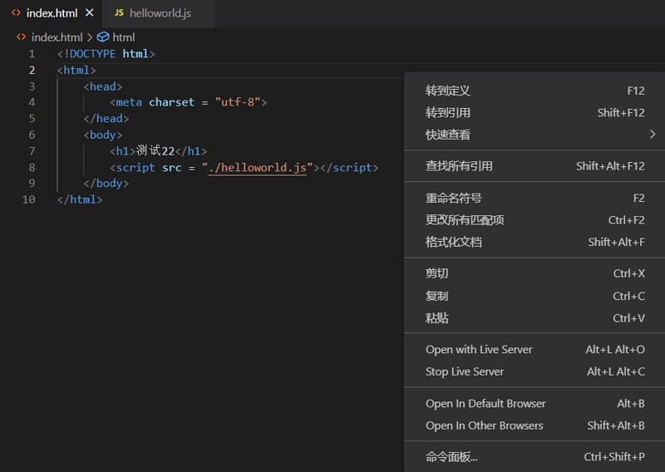Click the charset attribute on line 4

(171, 102)
